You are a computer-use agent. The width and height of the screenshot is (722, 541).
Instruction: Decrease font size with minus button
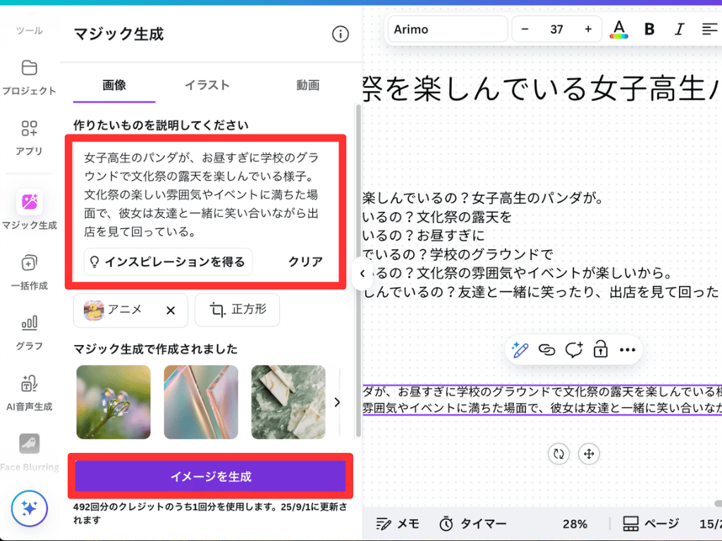(x=525, y=29)
